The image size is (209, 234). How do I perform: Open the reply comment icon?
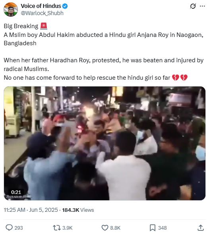(x=9, y=228)
